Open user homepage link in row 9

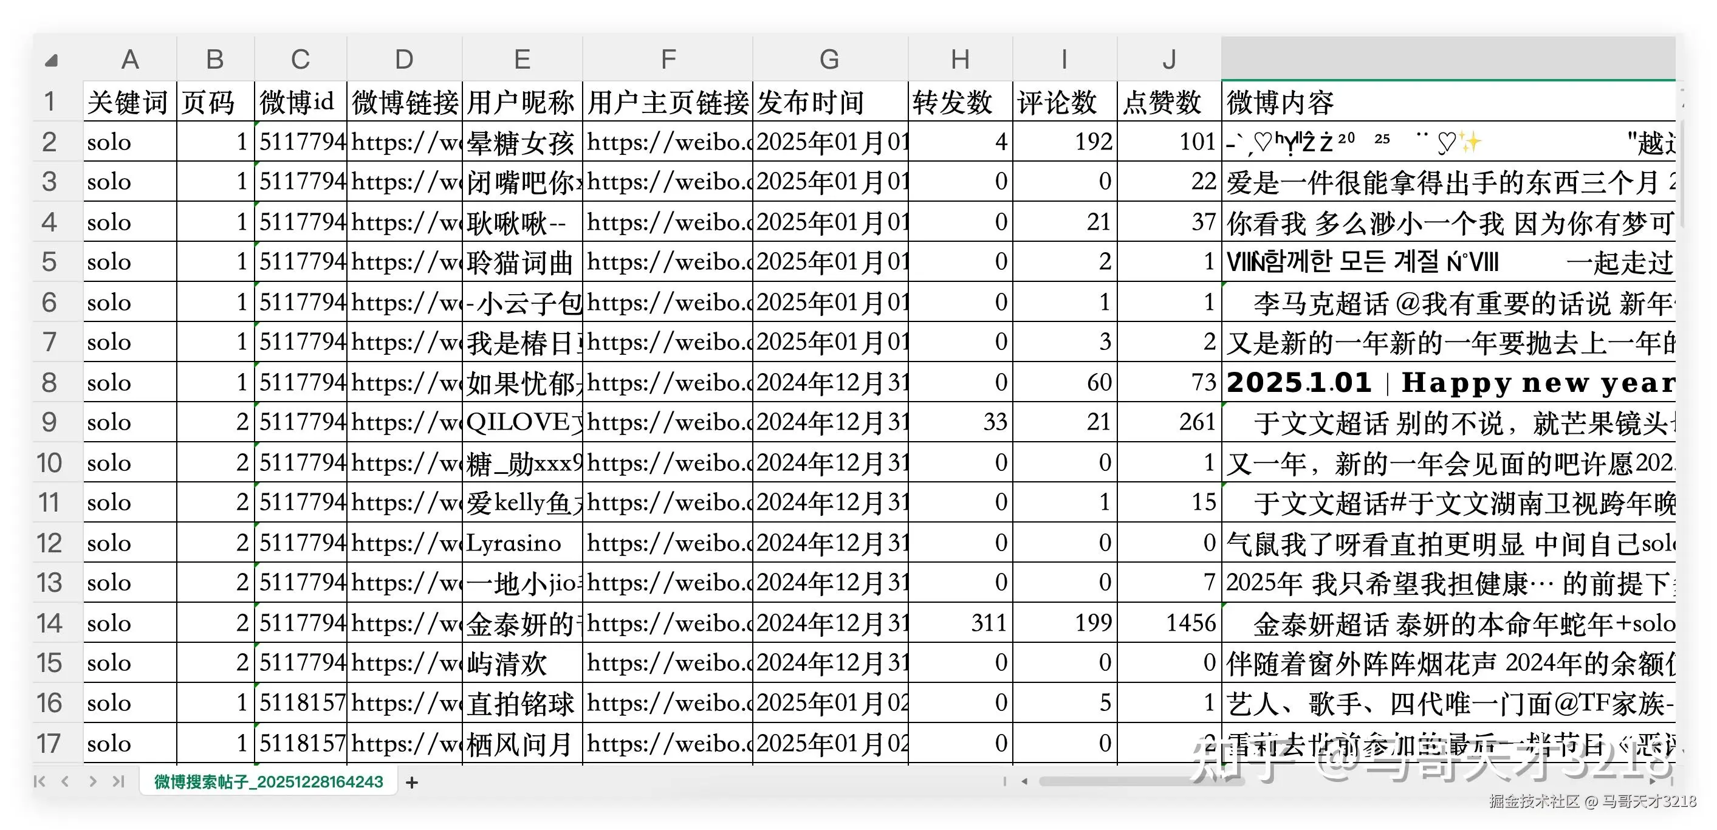coord(667,422)
